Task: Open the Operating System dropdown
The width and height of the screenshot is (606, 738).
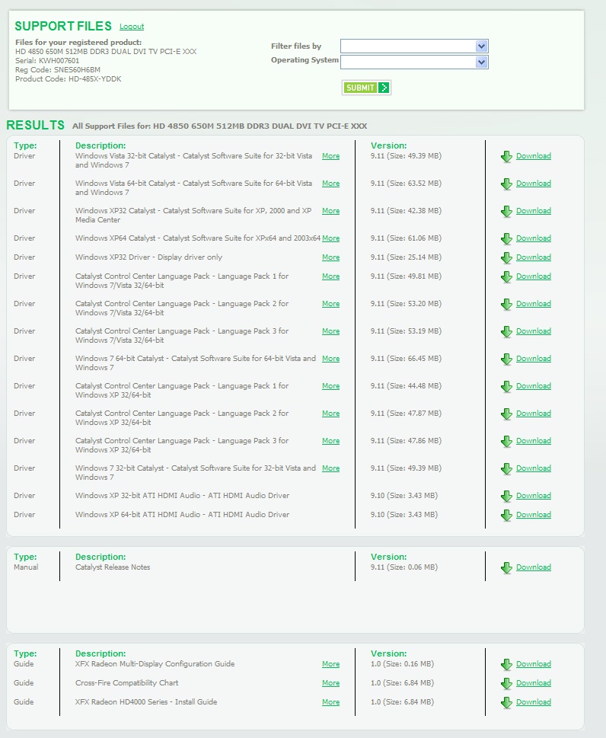Action: click(x=414, y=62)
